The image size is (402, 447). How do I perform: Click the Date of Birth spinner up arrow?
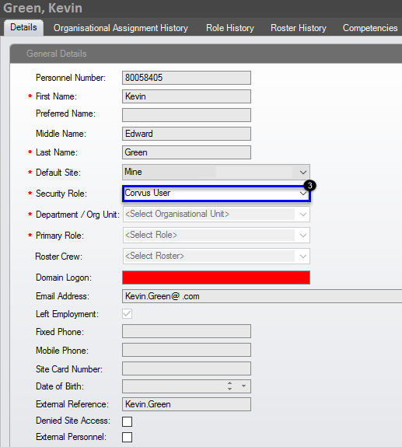point(230,383)
